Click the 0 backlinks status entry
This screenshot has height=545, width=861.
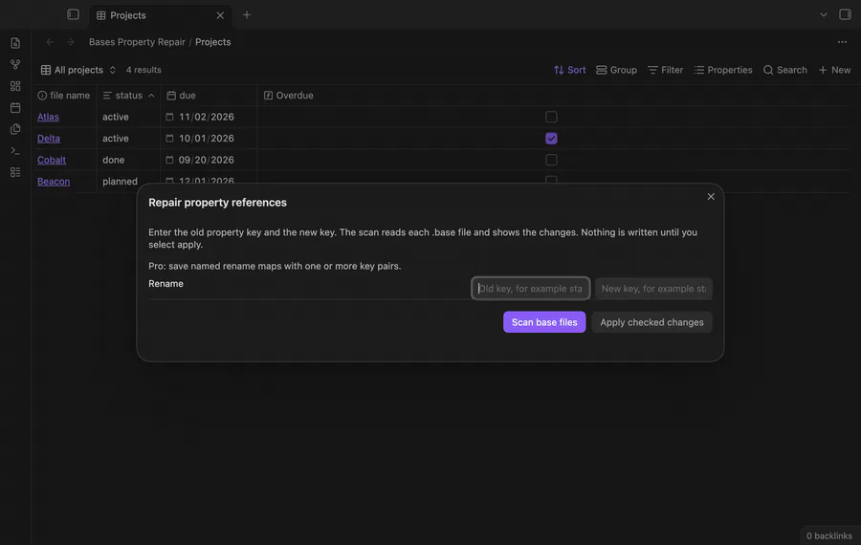tap(829, 535)
